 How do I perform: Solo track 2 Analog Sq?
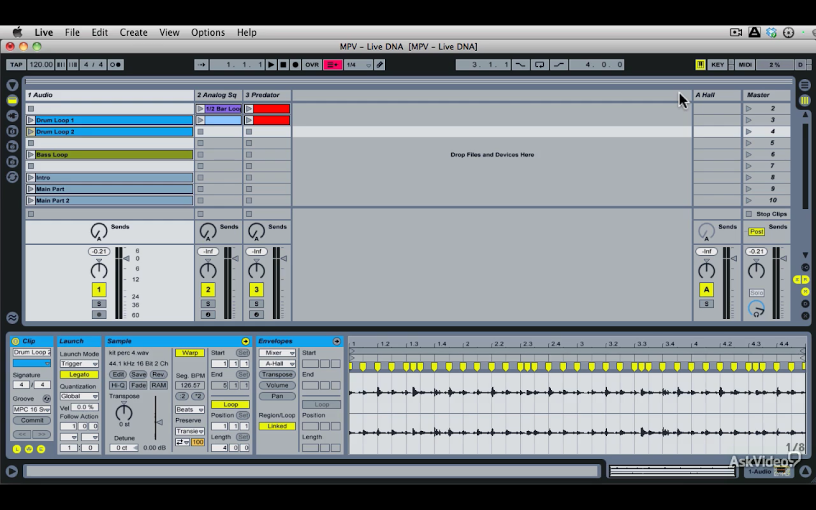(208, 304)
